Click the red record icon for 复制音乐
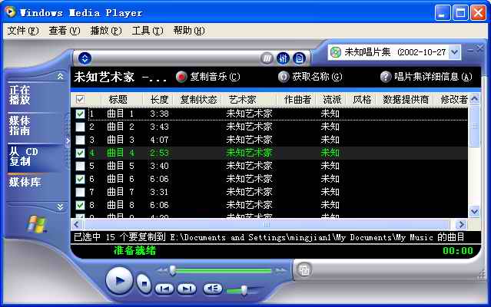The height and width of the screenshot is (307, 491). [181, 77]
